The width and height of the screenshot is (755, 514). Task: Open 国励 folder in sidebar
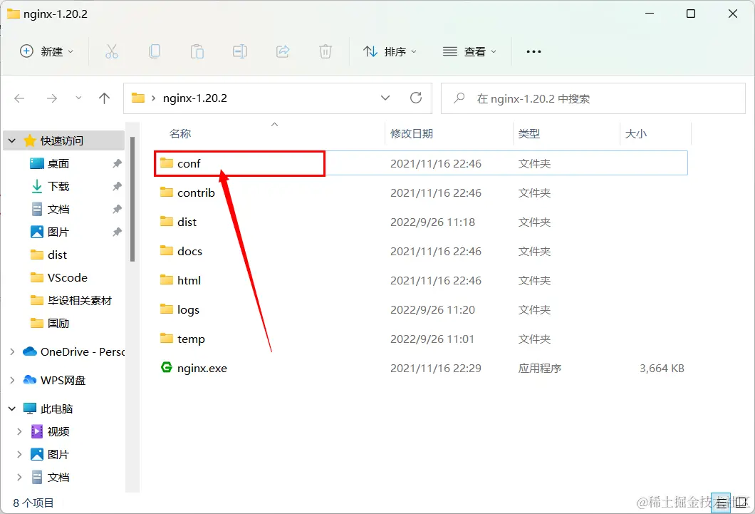58,323
